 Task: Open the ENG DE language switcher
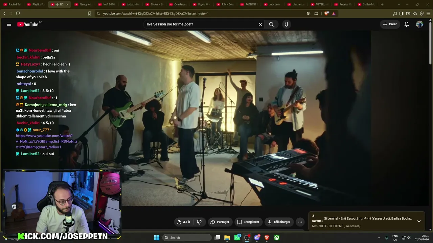click(x=395, y=238)
